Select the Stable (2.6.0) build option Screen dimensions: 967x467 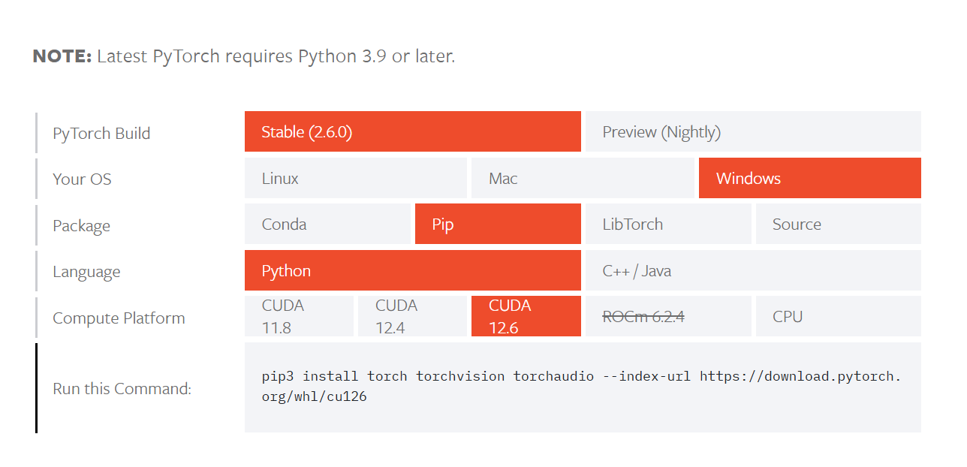click(x=412, y=131)
